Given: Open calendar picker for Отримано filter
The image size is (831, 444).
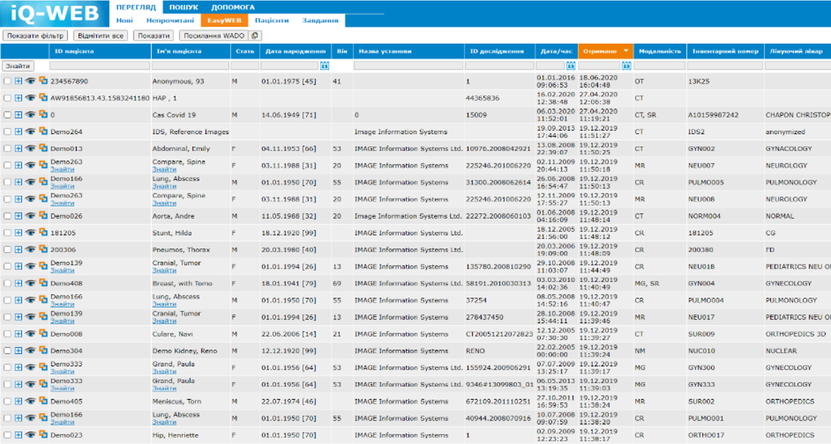Looking at the screenshot, I should tap(626, 66).
